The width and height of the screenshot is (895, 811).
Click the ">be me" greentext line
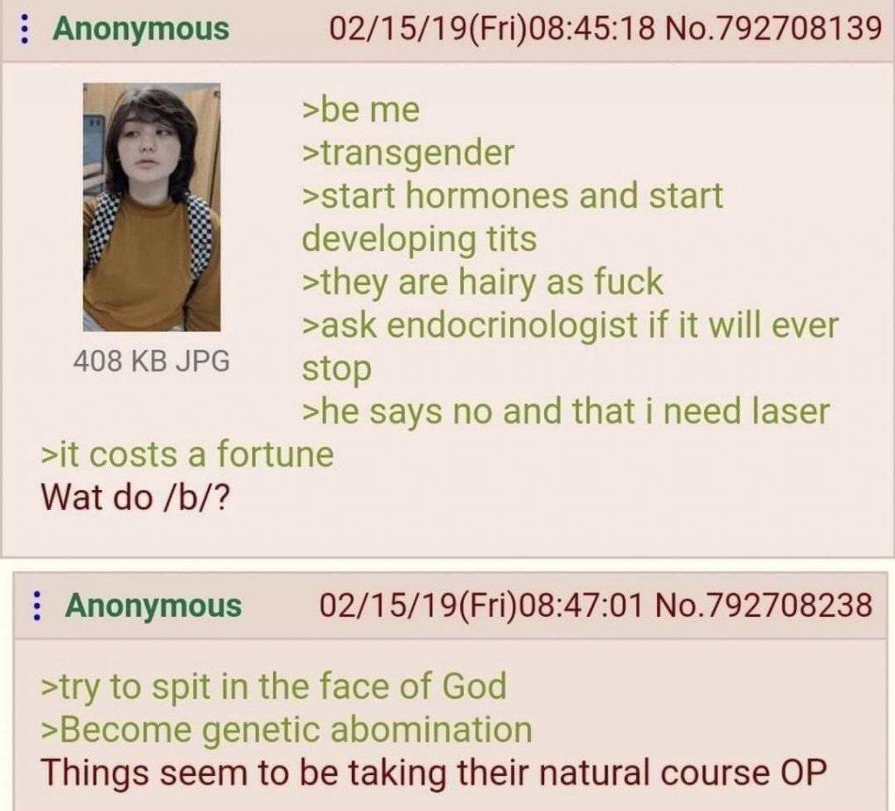(x=360, y=109)
